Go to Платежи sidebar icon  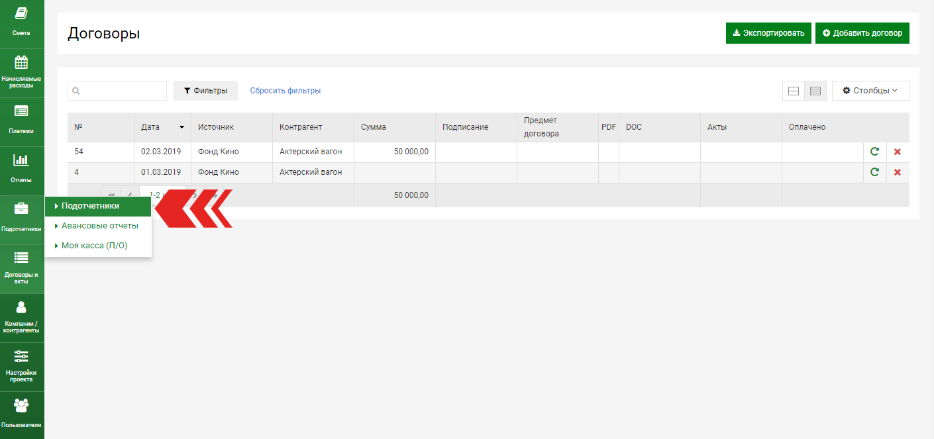[21, 121]
